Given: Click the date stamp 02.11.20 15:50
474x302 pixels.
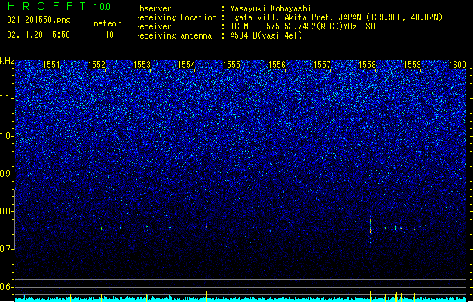Looking at the screenshot, I should point(38,35).
